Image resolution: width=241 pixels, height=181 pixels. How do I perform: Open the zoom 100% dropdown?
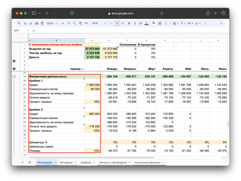[x=52, y=23]
